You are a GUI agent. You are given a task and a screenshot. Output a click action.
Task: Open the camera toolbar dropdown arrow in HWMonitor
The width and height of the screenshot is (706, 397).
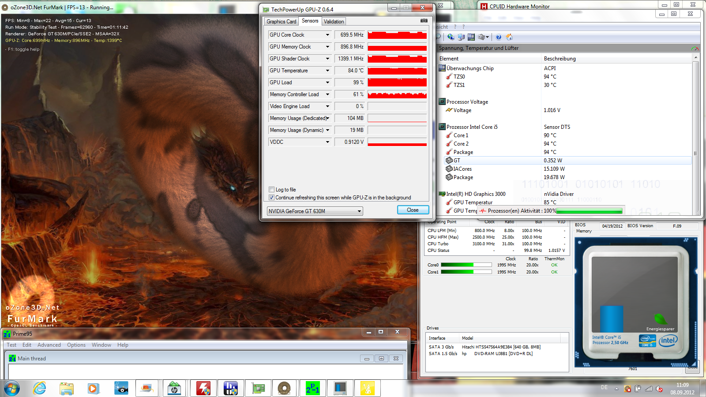coord(488,37)
